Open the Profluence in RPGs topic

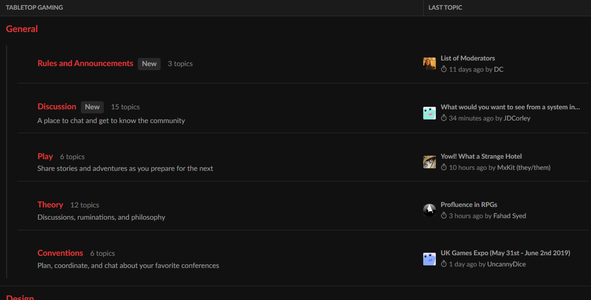469,204
